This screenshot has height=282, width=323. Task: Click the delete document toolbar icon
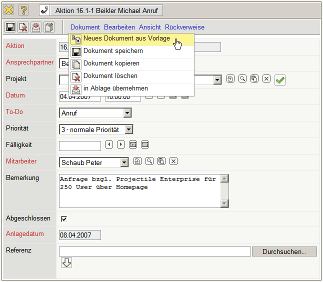23,27
